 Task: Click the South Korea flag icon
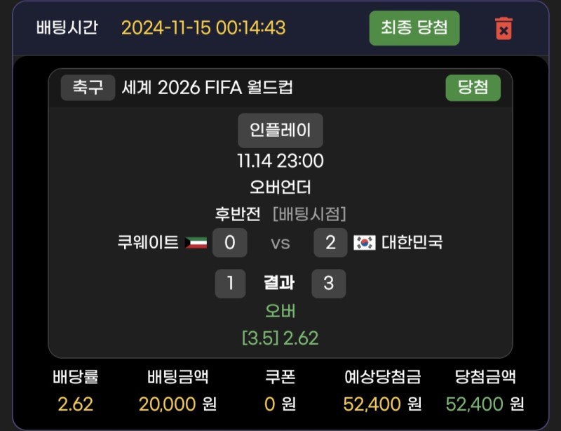pyautogui.click(x=365, y=243)
